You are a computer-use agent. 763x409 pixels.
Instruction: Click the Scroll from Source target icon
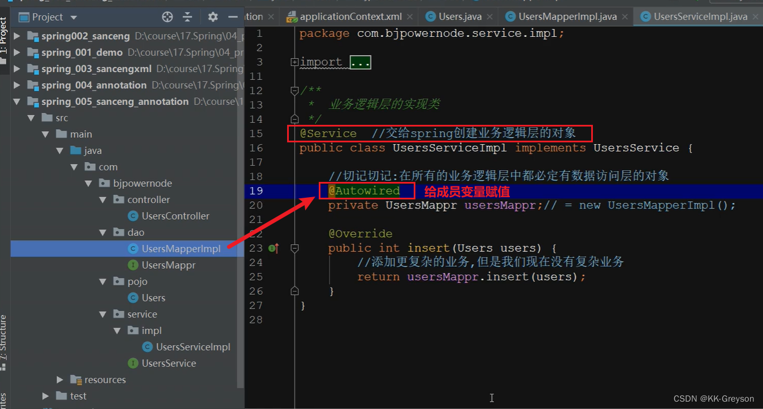(167, 17)
